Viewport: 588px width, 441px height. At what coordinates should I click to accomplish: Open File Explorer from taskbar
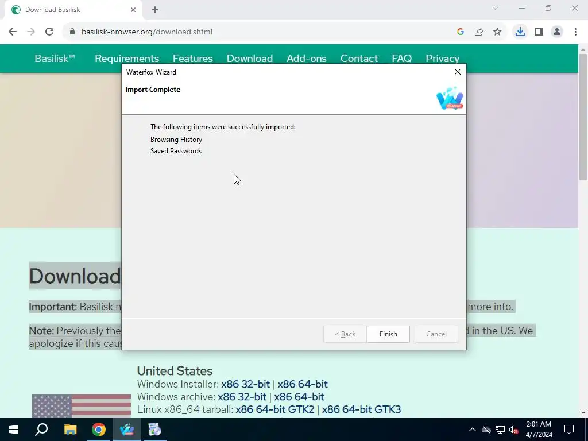coord(70,430)
